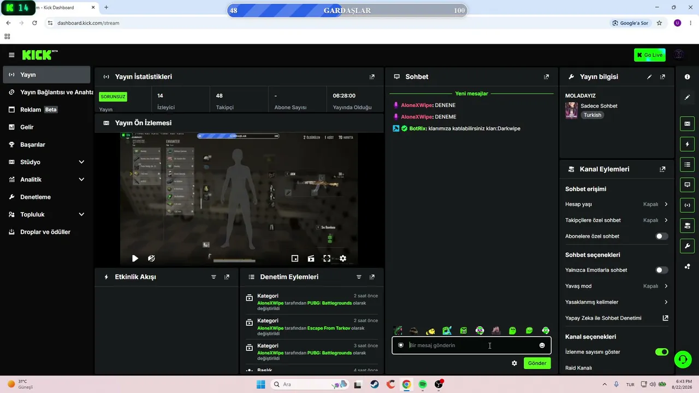Open the hamburger menu beside the Kick logo
Image resolution: width=699 pixels, height=393 pixels.
tap(11, 55)
